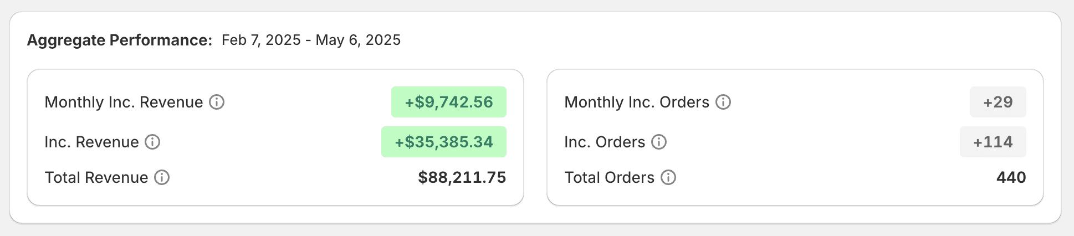Image resolution: width=1074 pixels, height=236 pixels.
Task: Click the Inc. Revenue label text
Action: pos(91,142)
